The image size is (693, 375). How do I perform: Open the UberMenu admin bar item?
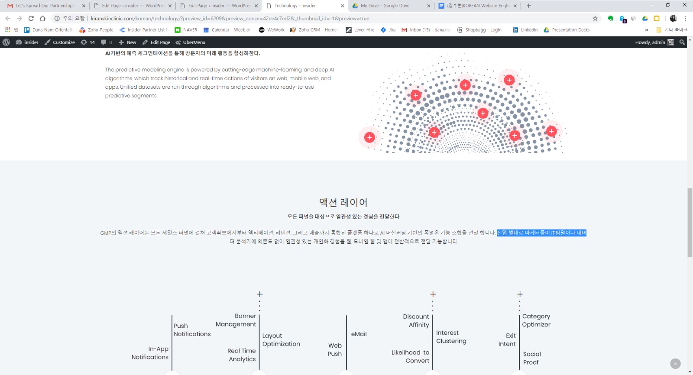click(191, 42)
